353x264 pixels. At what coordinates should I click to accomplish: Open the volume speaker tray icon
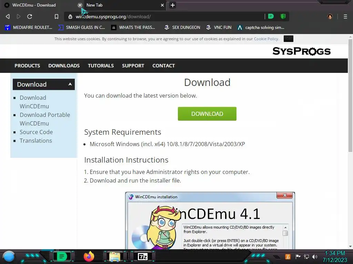tap(315, 256)
